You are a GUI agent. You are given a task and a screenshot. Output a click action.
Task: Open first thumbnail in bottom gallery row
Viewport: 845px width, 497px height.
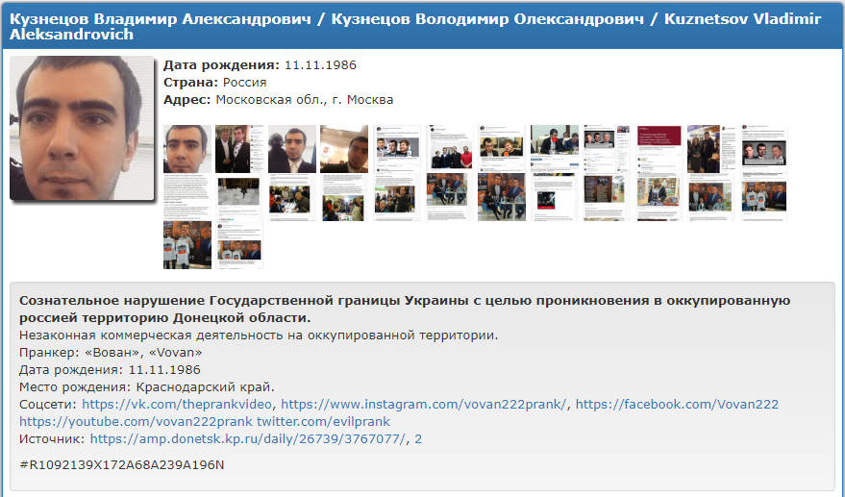[x=186, y=245]
